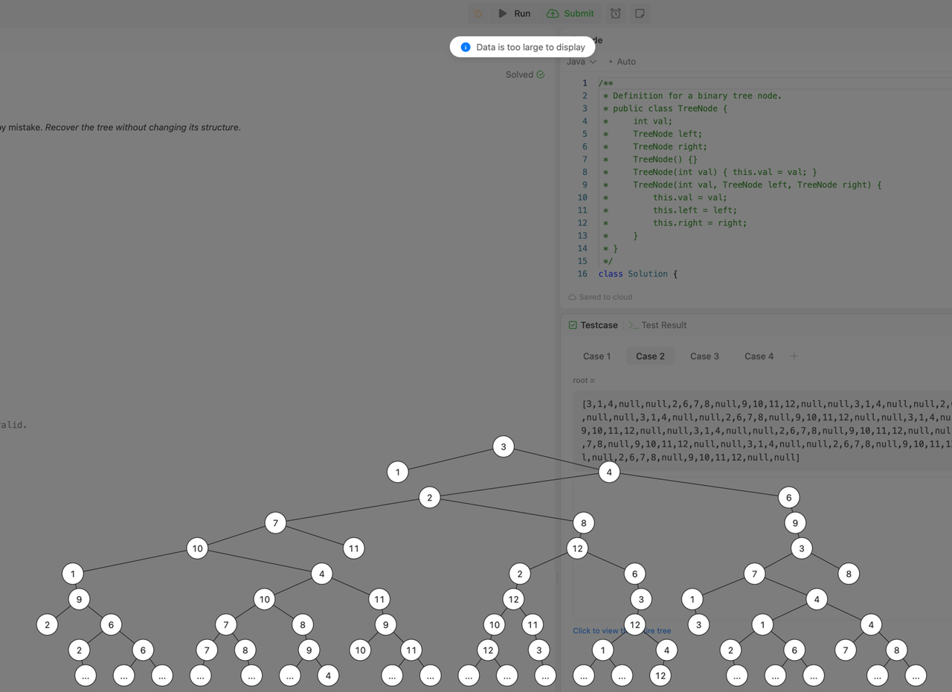Image resolution: width=952 pixels, height=692 pixels.
Task: Click the 'Click to view entire tree' link
Action: (x=622, y=631)
